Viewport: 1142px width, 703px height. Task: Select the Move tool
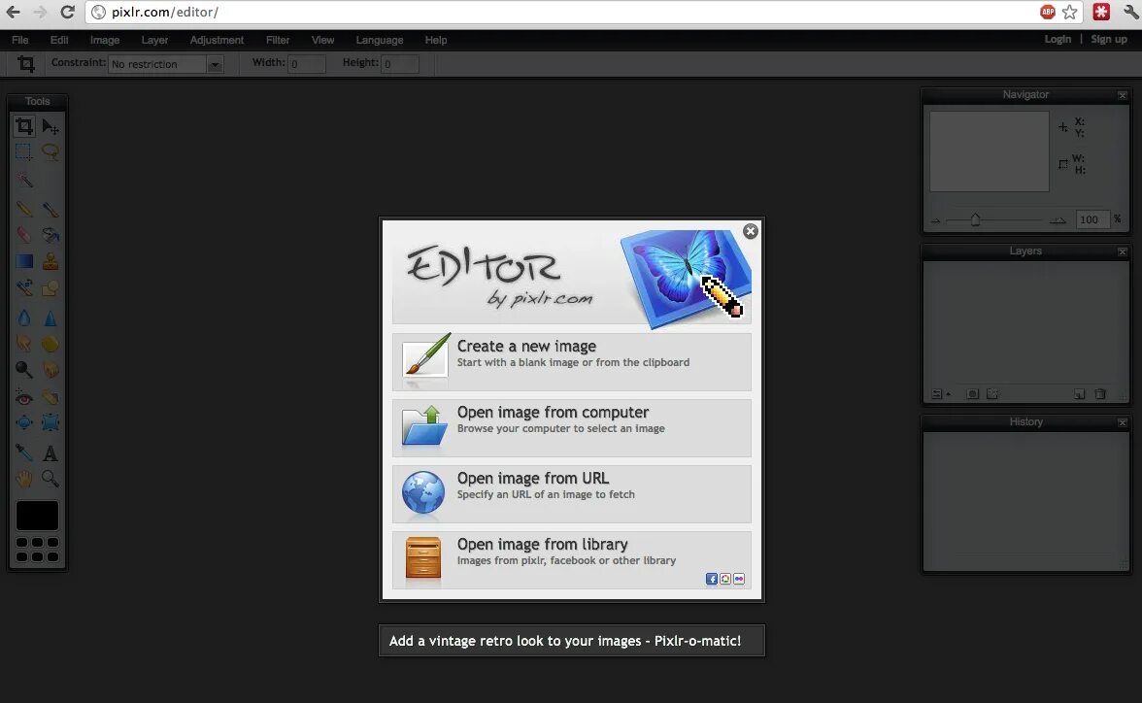click(x=50, y=126)
